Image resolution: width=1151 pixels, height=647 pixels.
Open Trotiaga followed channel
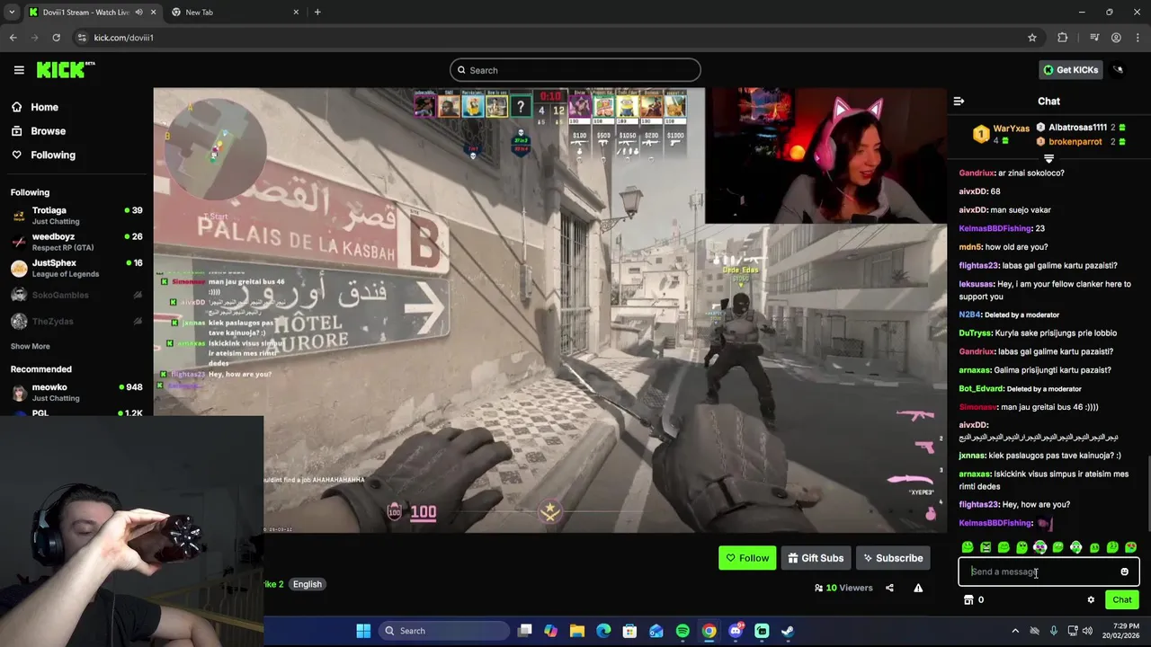(76, 216)
